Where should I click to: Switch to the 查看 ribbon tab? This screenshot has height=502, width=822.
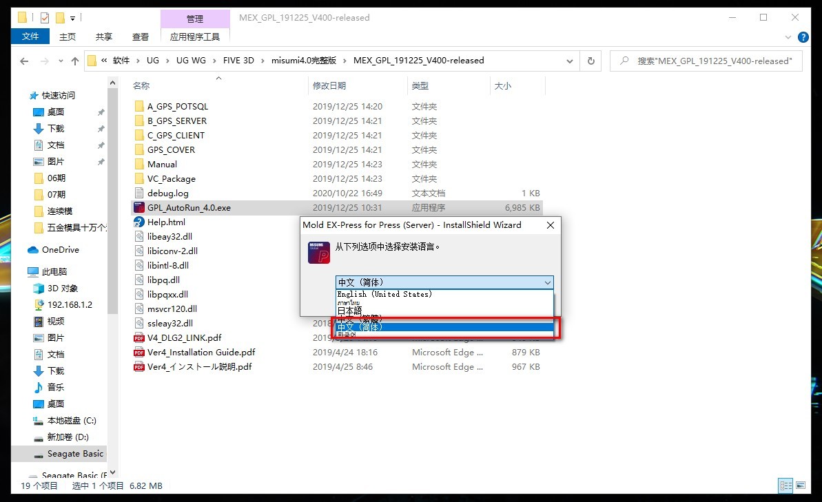click(x=139, y=36)
